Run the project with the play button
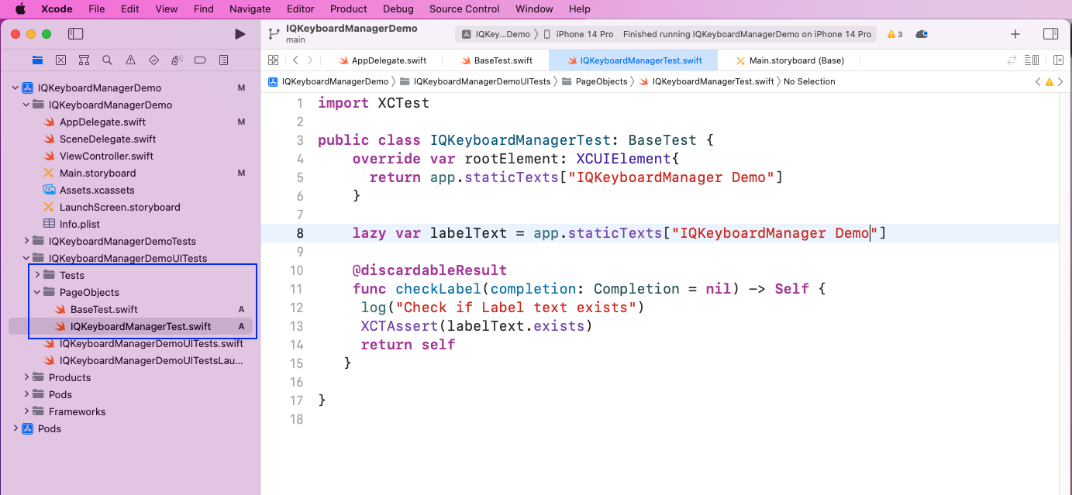The image size is (1072, 495). tap(240, 34)
